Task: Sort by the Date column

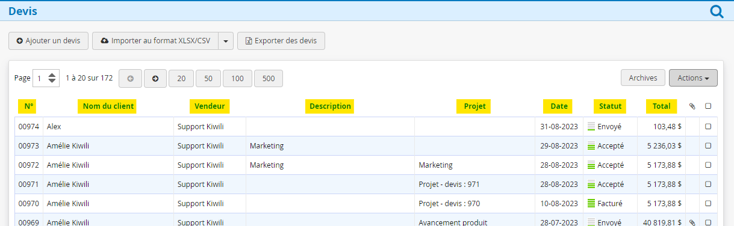Action: tap(559, 106)
